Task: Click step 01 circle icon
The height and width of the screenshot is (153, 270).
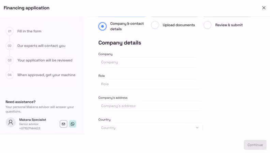Action: point(10,31)
